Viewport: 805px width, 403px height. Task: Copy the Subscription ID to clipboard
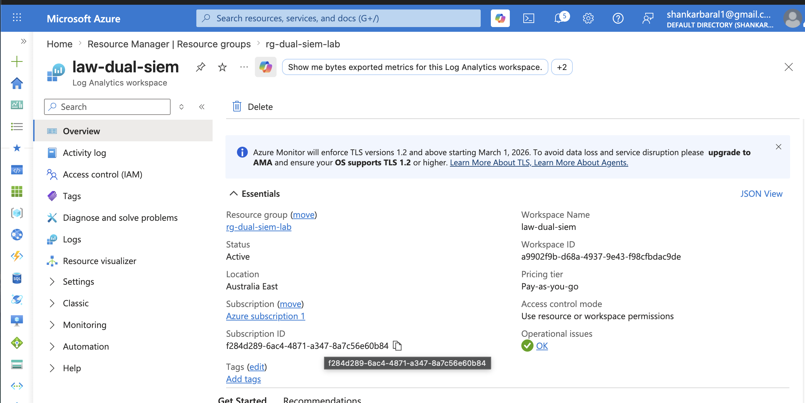click(x=397, y=346)
